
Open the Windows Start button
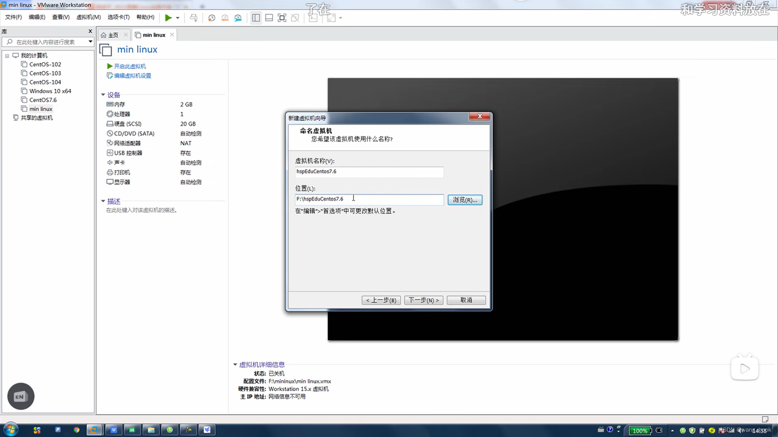[11, 430]
